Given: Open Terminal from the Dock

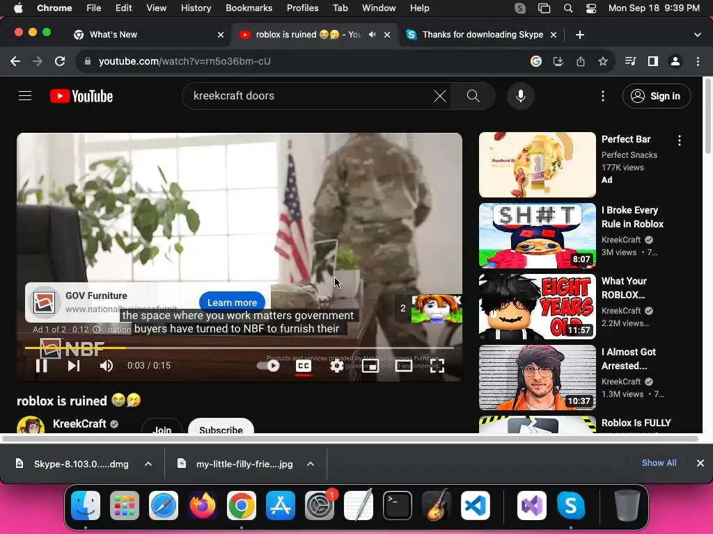Looking at the screenshot, I should click(x=398, y=505).
